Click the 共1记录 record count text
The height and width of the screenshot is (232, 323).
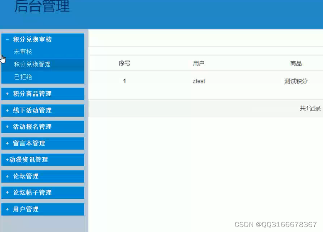point(310,108)
